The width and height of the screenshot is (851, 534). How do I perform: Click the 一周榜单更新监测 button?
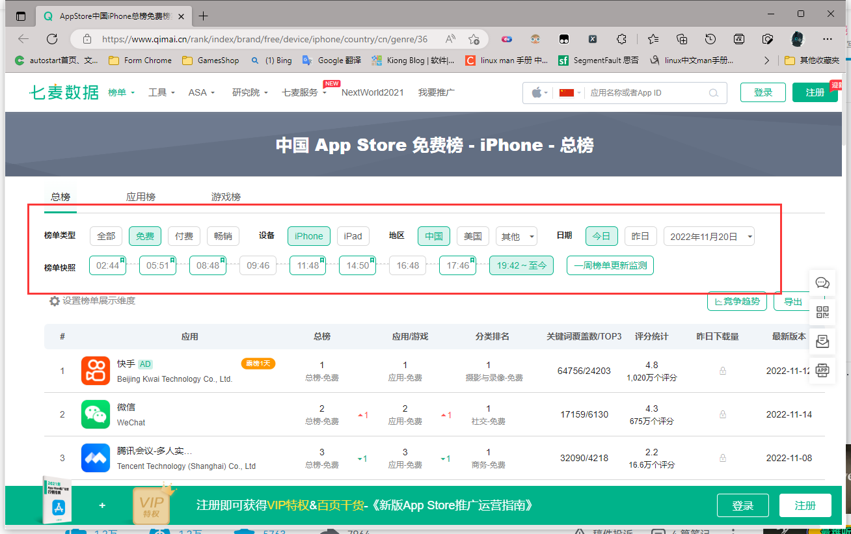pos(610,265)
